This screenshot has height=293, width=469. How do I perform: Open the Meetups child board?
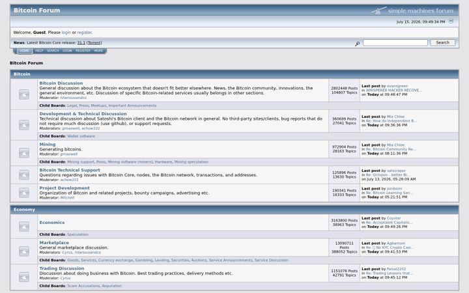tap(98, 105)
